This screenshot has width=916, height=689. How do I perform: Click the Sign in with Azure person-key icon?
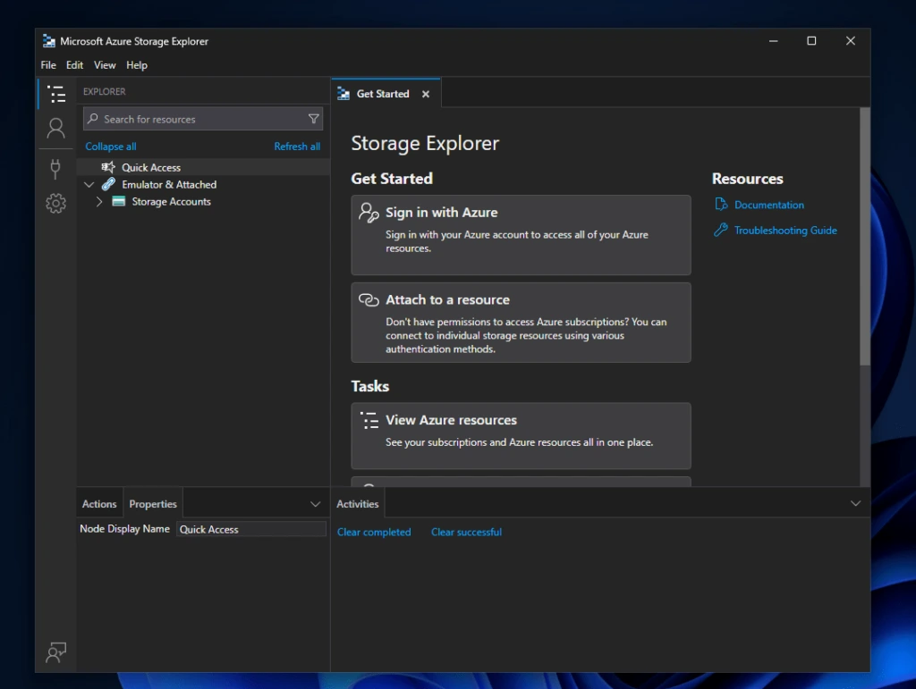[369, 213]
